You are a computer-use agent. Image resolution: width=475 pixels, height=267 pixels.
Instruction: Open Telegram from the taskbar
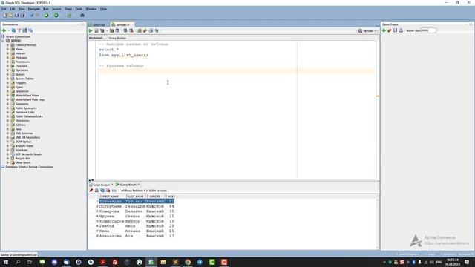tap(200, 262)
